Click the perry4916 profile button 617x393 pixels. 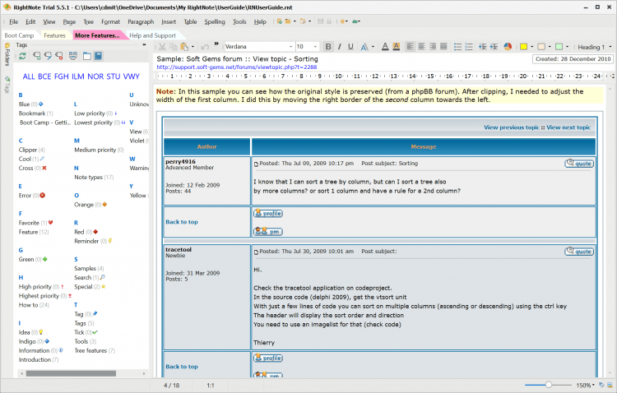pyautogui.click(x=268, y=213)
